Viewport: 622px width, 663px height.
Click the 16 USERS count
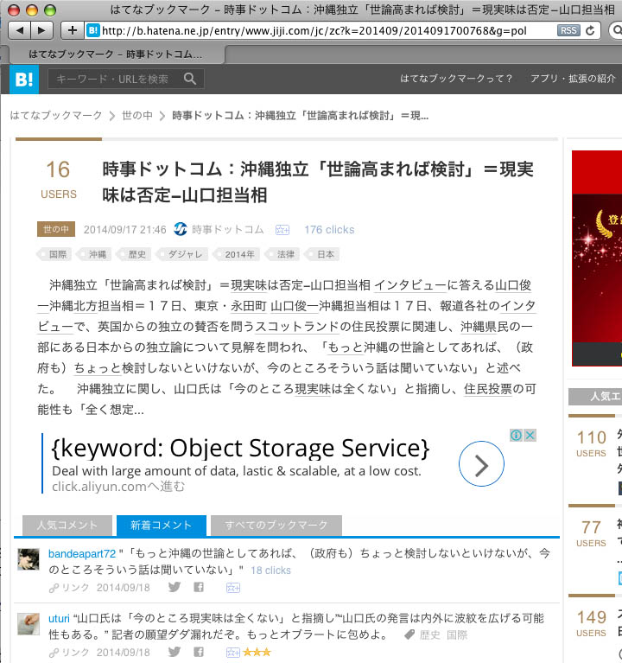[x=59, y=179]
